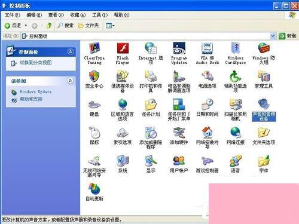Open 任务计划 folder icon

pos(151,105)
